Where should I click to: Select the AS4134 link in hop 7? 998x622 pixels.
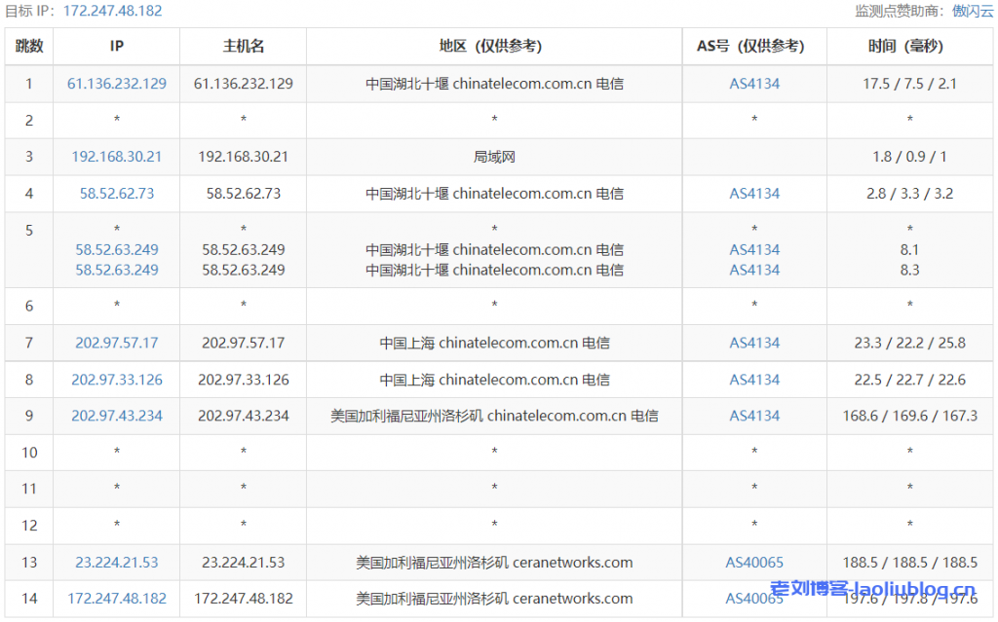(754, 343)
